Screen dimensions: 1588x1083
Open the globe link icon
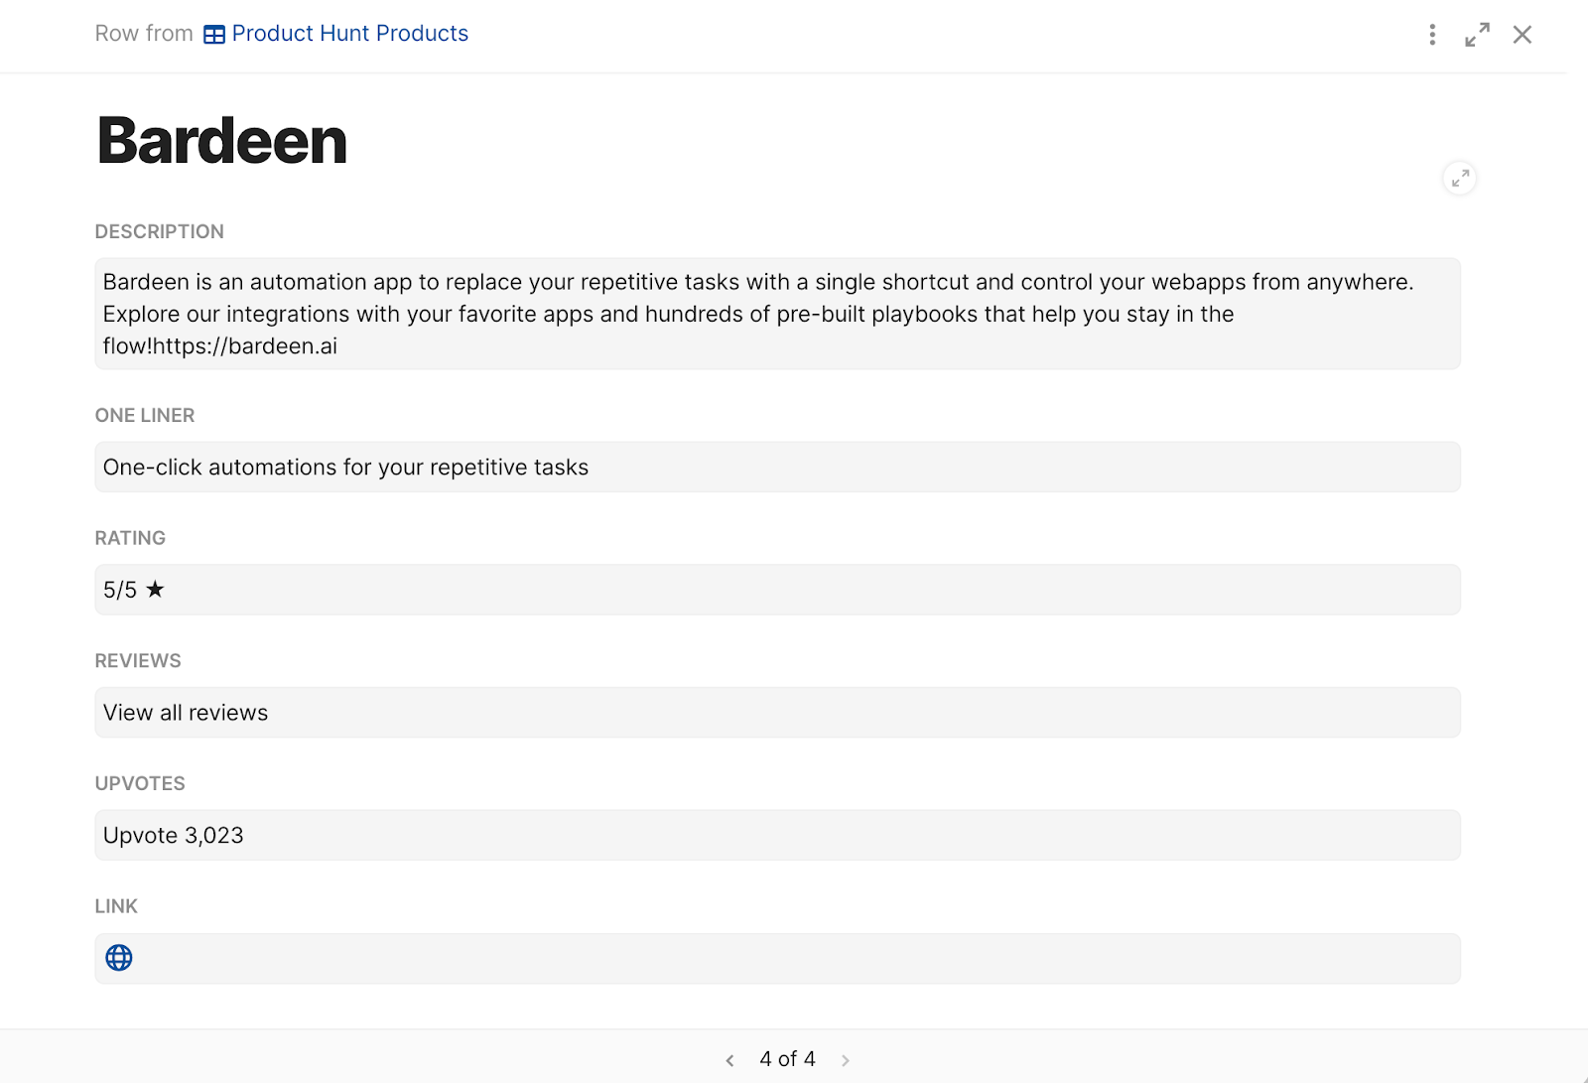[x=119, y=958]
